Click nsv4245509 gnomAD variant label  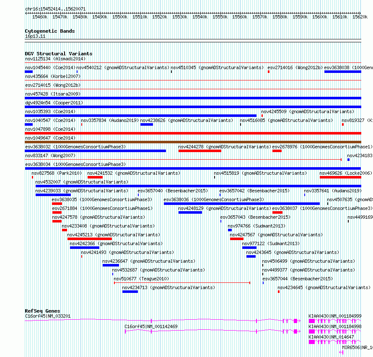308,111
